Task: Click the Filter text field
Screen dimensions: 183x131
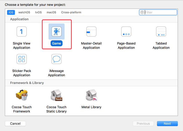Action: (158, 12)
